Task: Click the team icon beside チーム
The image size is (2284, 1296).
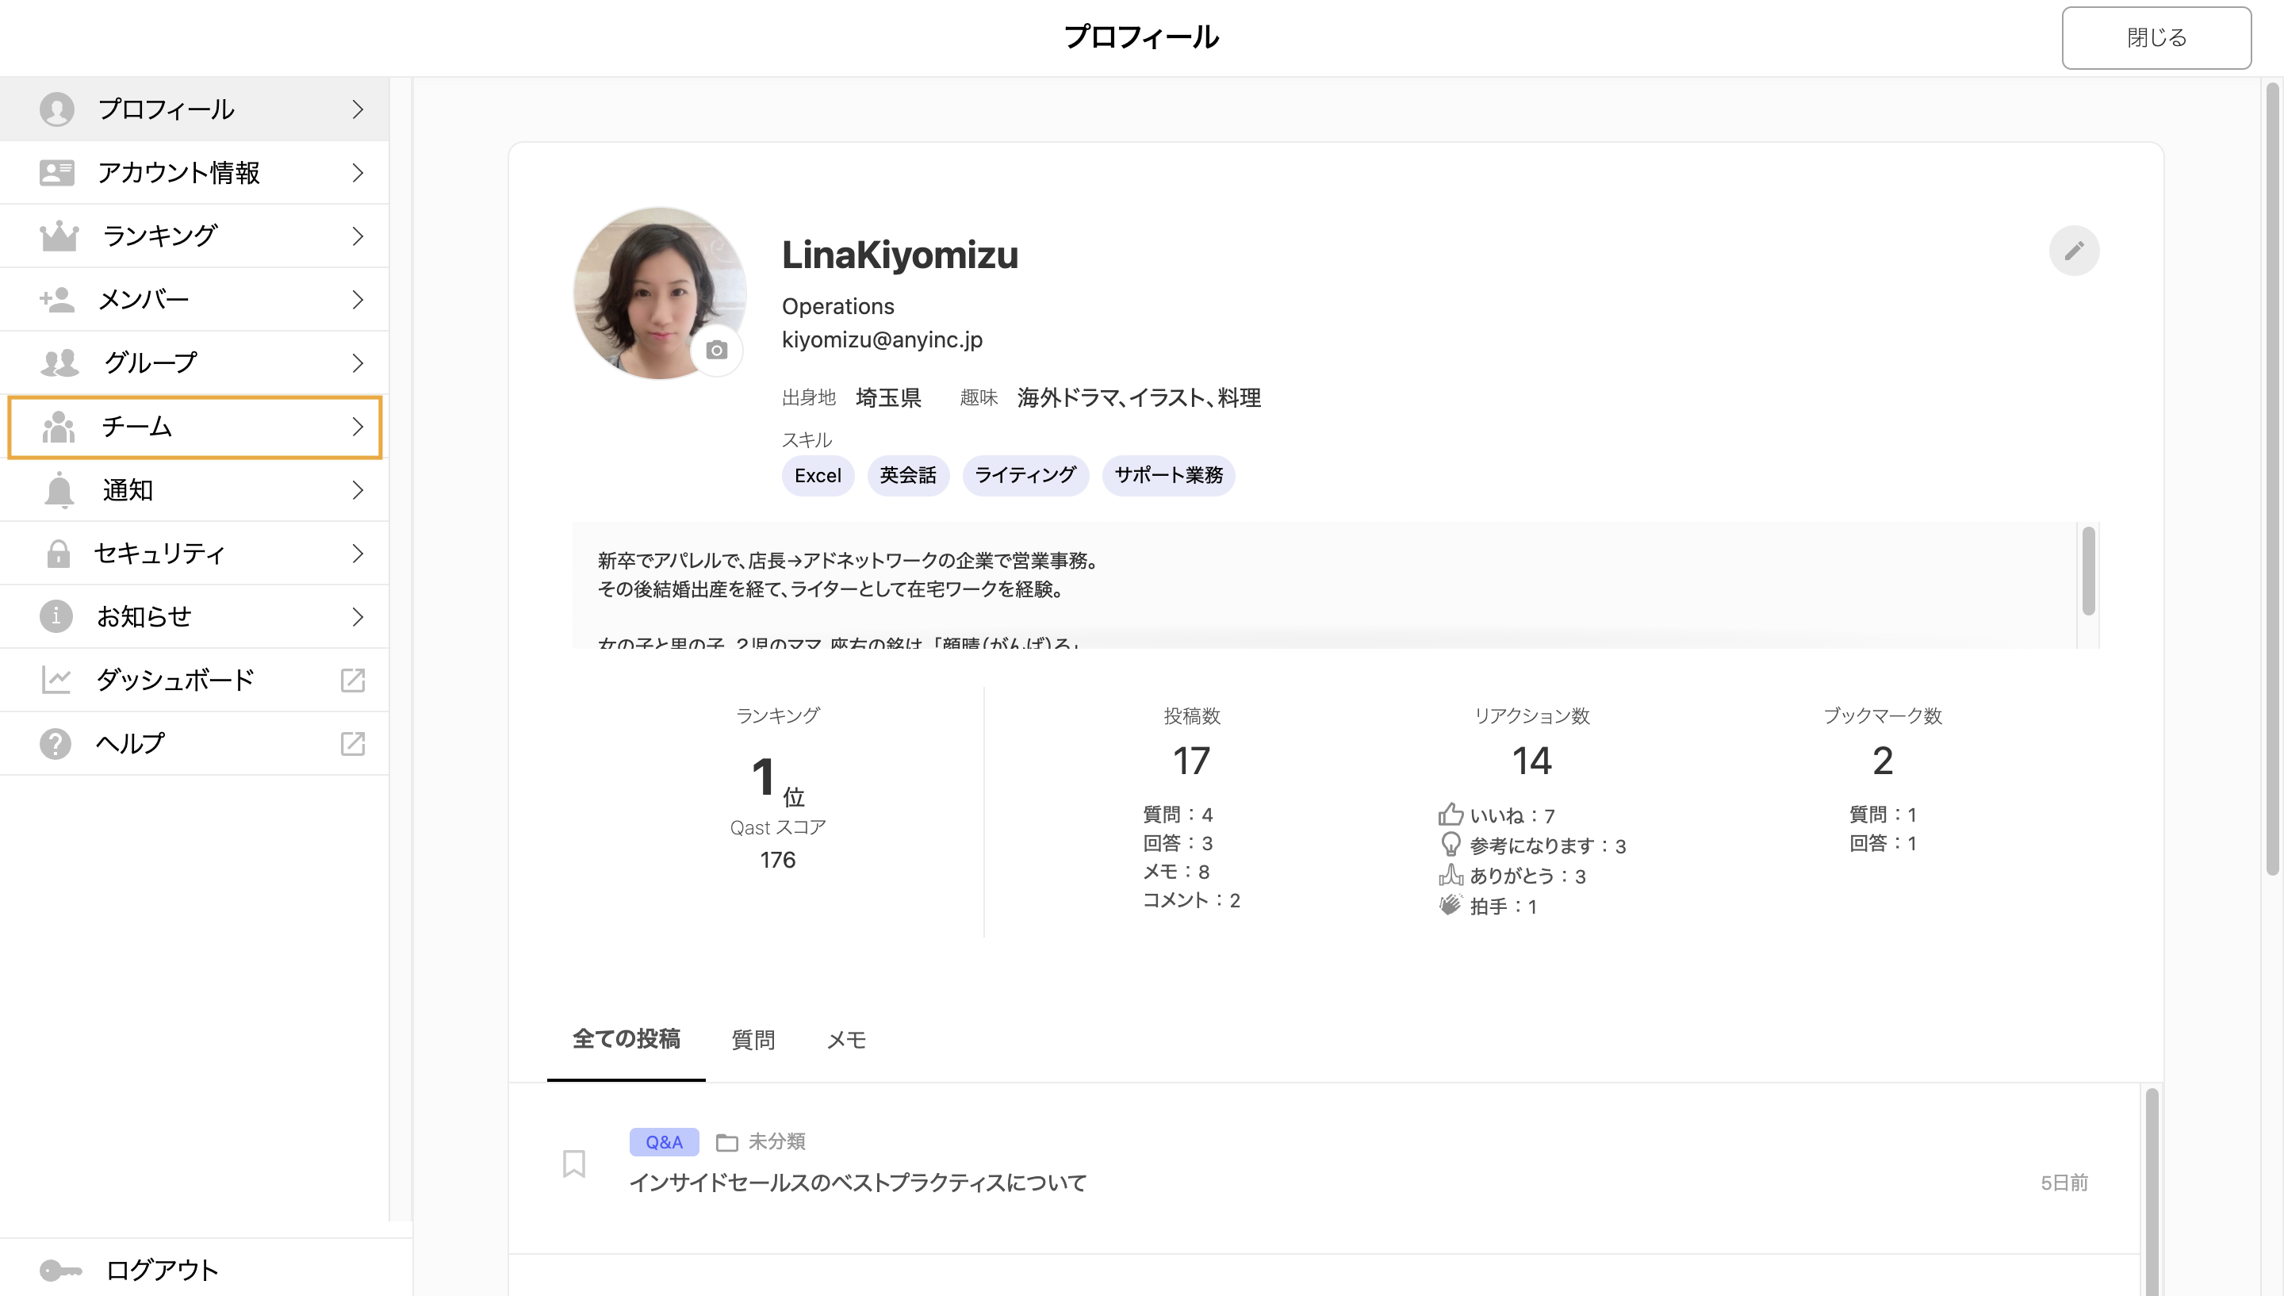Action: coord(59,427)
